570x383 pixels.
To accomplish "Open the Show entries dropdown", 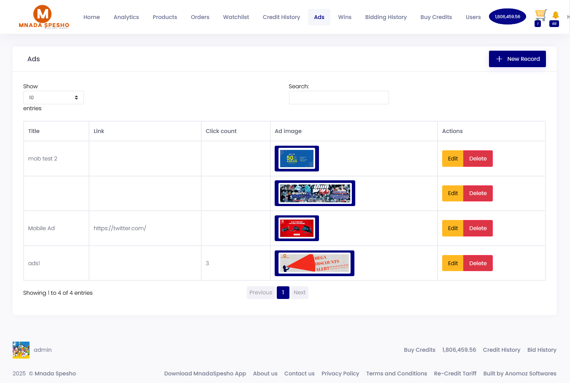I will click(54, 98).
